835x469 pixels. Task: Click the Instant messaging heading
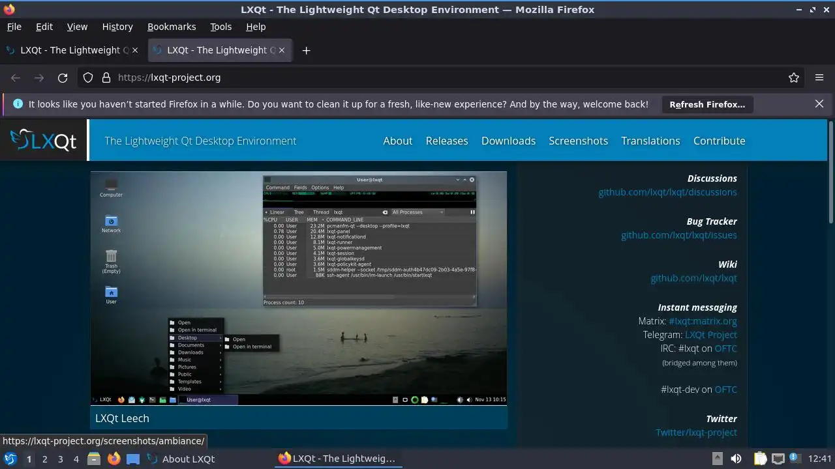coord(697,307)
